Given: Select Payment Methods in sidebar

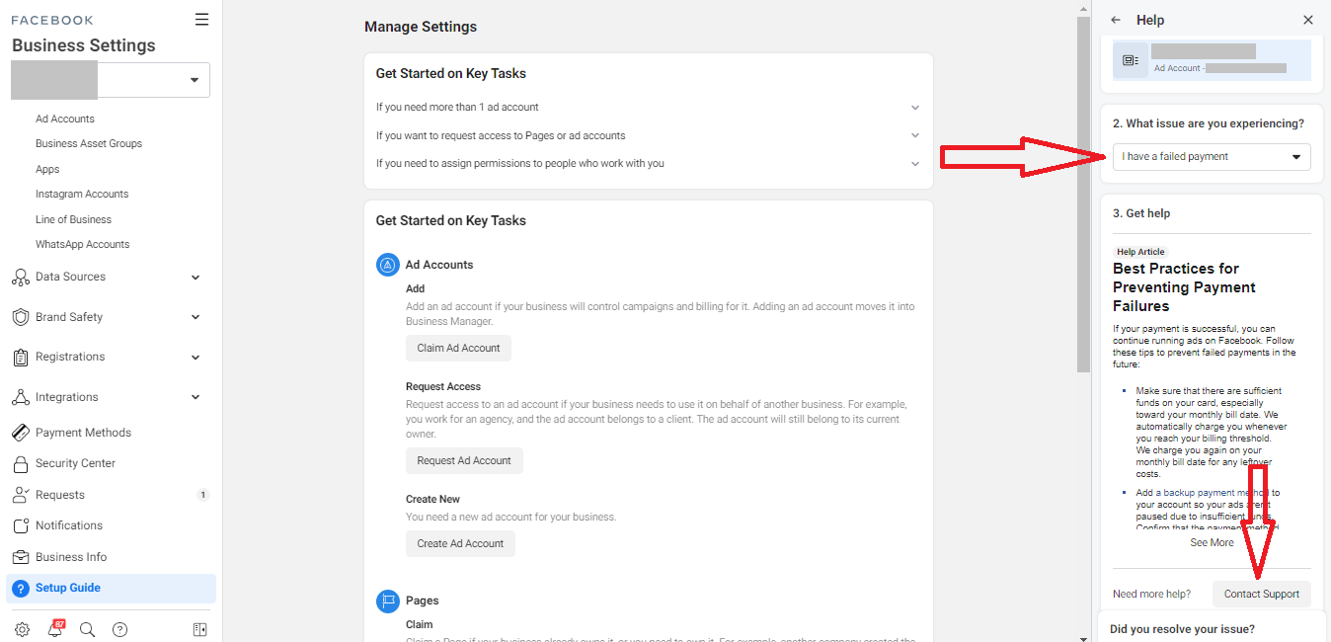Looking at the screenshot, I should tap(83, 433).
